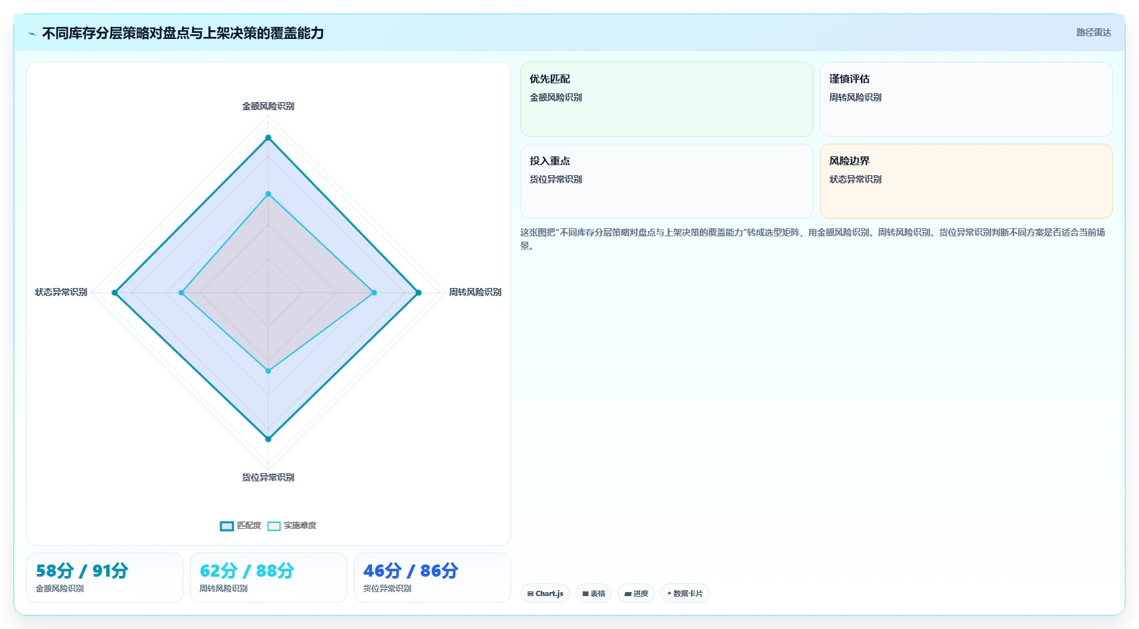Click the header icon beside the title
Viewport: 1139px width, 629px height.
pos(32,34)
